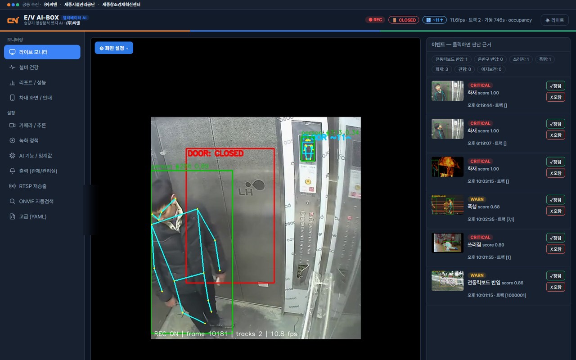Open 설비 건강 in the sidebar

tap(42, 67)
